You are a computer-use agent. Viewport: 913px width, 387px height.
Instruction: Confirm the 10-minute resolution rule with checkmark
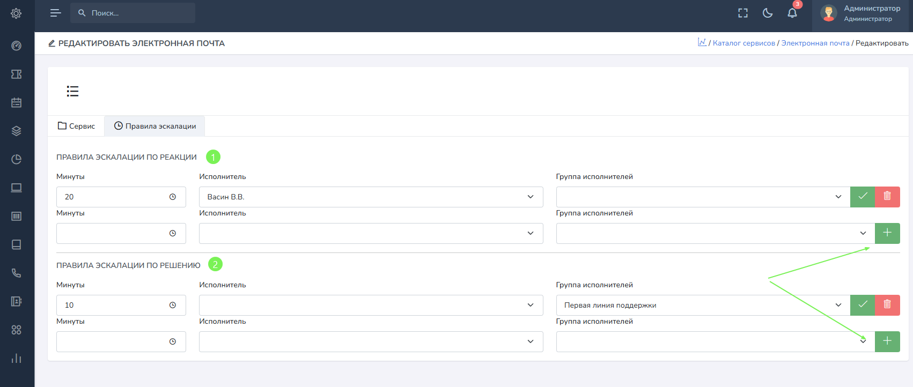point(863,305)
